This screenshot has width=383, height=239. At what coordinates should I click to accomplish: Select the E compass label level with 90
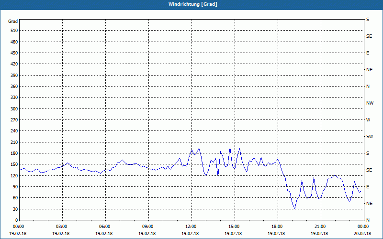pos(368,187)
